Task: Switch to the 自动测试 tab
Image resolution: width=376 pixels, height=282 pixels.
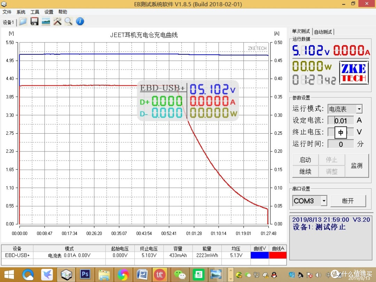Action: coord(323,32)
